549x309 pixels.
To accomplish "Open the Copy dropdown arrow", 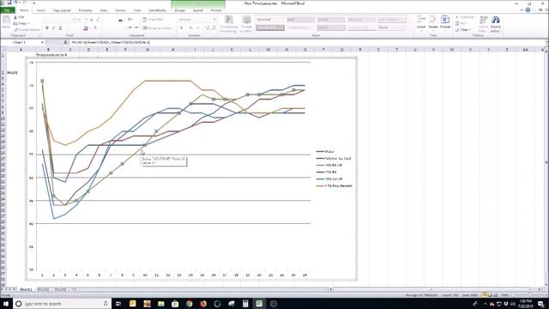I will tap(28, 23).
